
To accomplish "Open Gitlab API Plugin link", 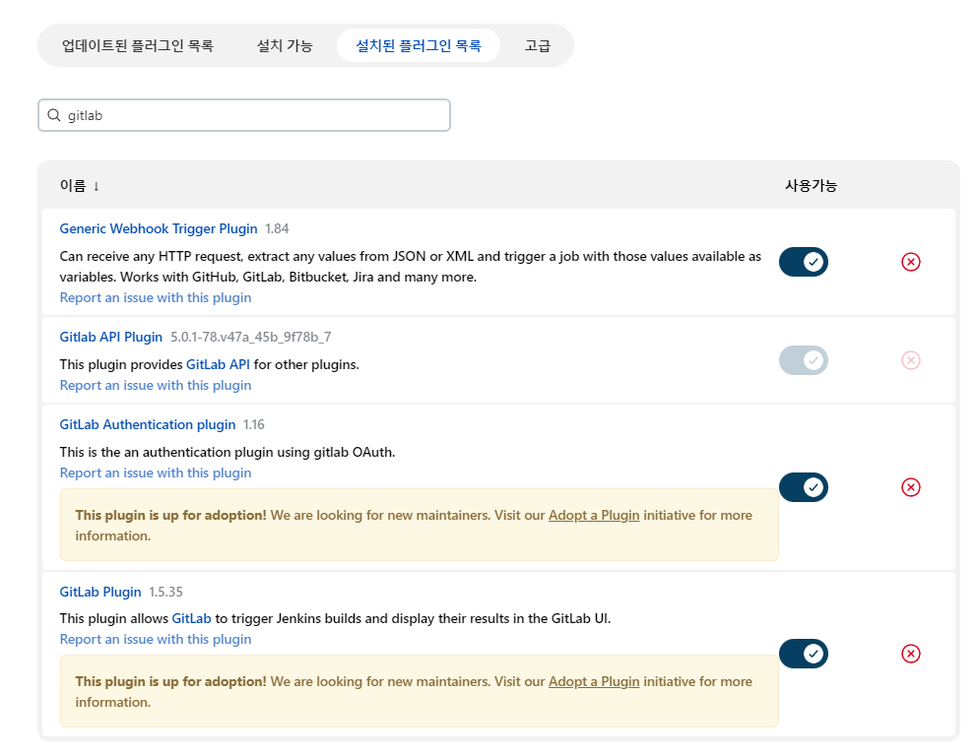I will (111, 338).
